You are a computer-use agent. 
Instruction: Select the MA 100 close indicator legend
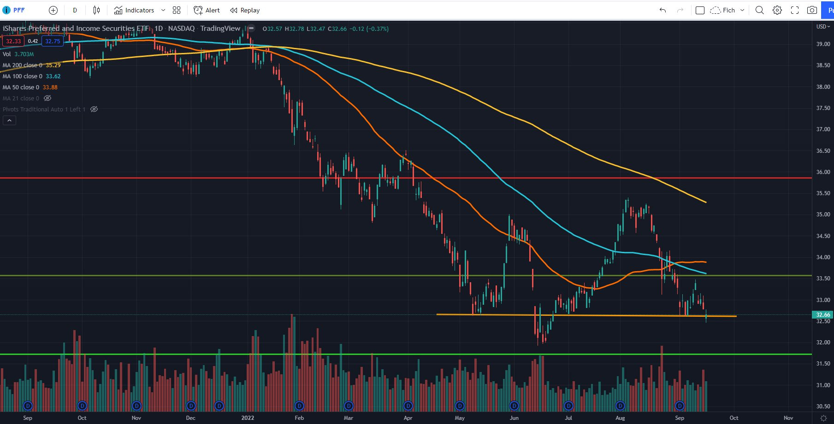click(x=32, y=76)
